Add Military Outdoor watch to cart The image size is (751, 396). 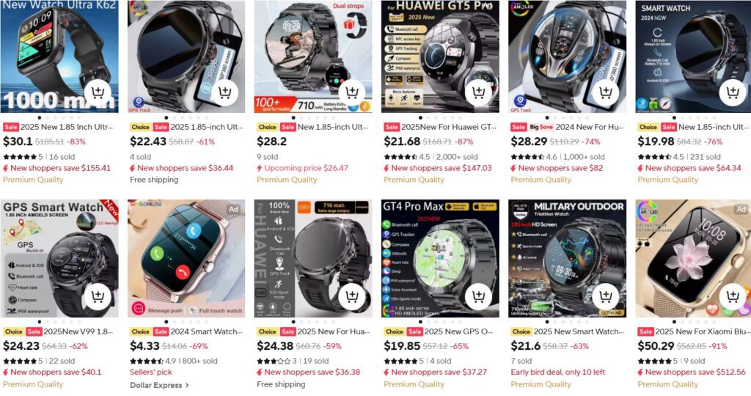click(605, 297)
